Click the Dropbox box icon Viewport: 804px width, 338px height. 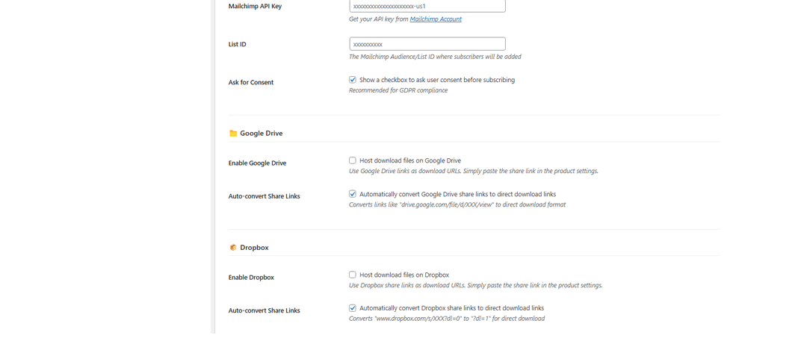pyautogui.click(x=233, y=248)
